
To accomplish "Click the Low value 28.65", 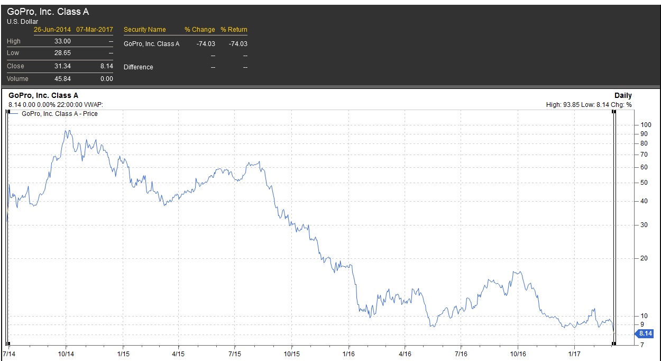I will pyautogui.click(x=63, y=53).
